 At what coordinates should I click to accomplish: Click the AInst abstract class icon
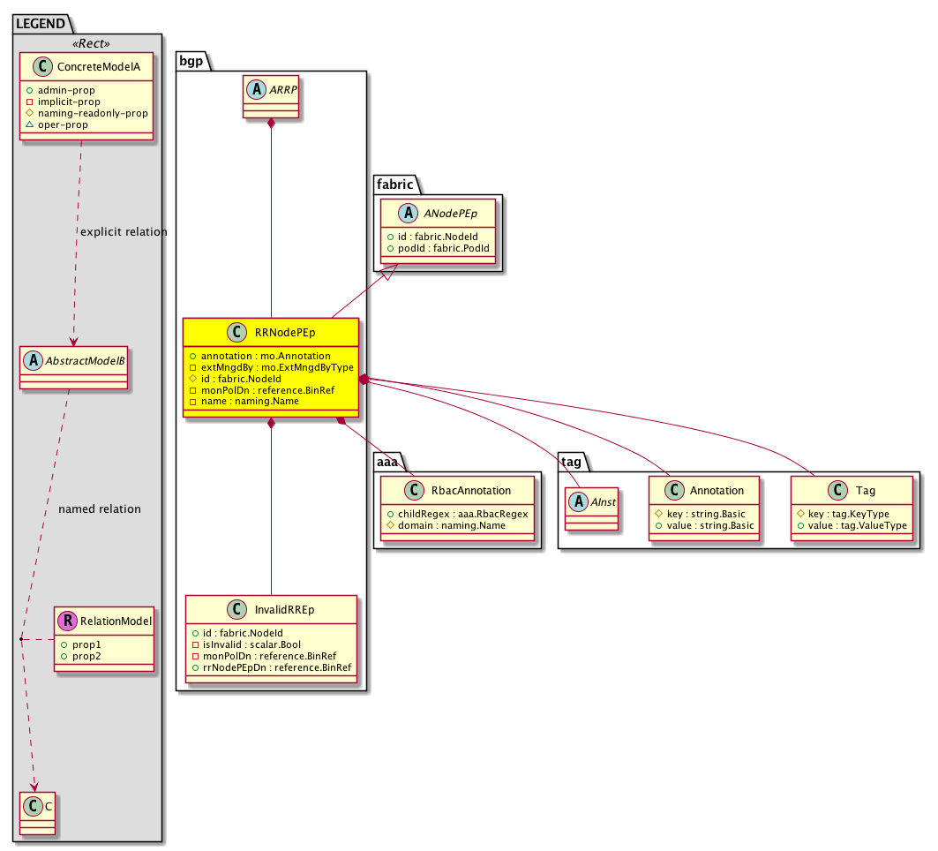[579, 497]
